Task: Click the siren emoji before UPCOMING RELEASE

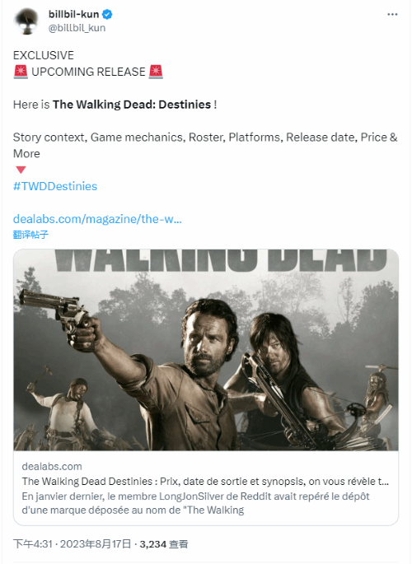Action: 21,72
